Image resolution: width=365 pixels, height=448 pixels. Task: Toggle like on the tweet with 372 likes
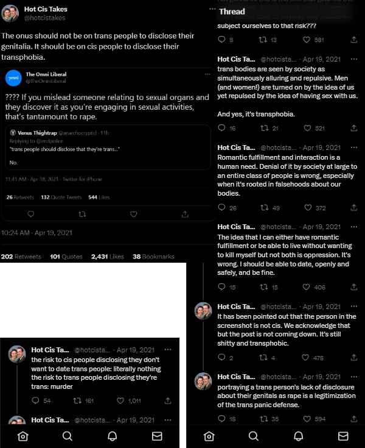[x=307, y=208]
